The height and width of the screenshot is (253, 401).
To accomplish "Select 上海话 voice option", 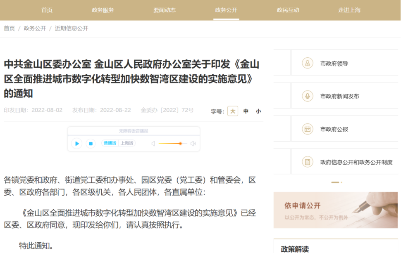I will 127,143.
